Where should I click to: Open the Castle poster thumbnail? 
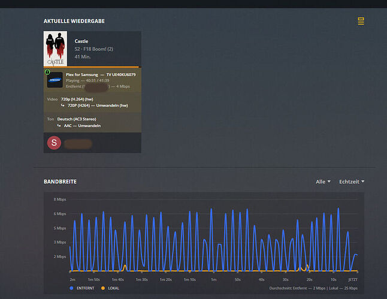pos(55,49)
